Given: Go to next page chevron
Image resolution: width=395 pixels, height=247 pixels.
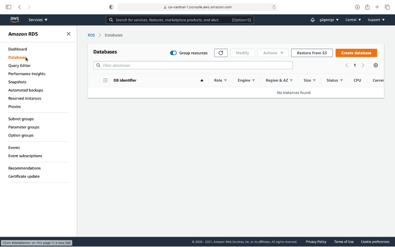Looking at the screenshot, I should click(363, 65).
